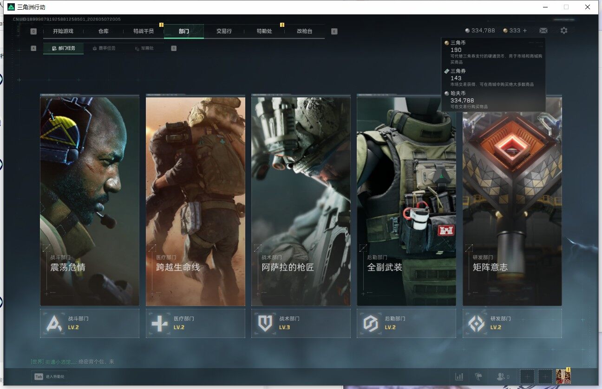Click the 三角券 ticket icon in the tooltip

click(x=447, y=71)
